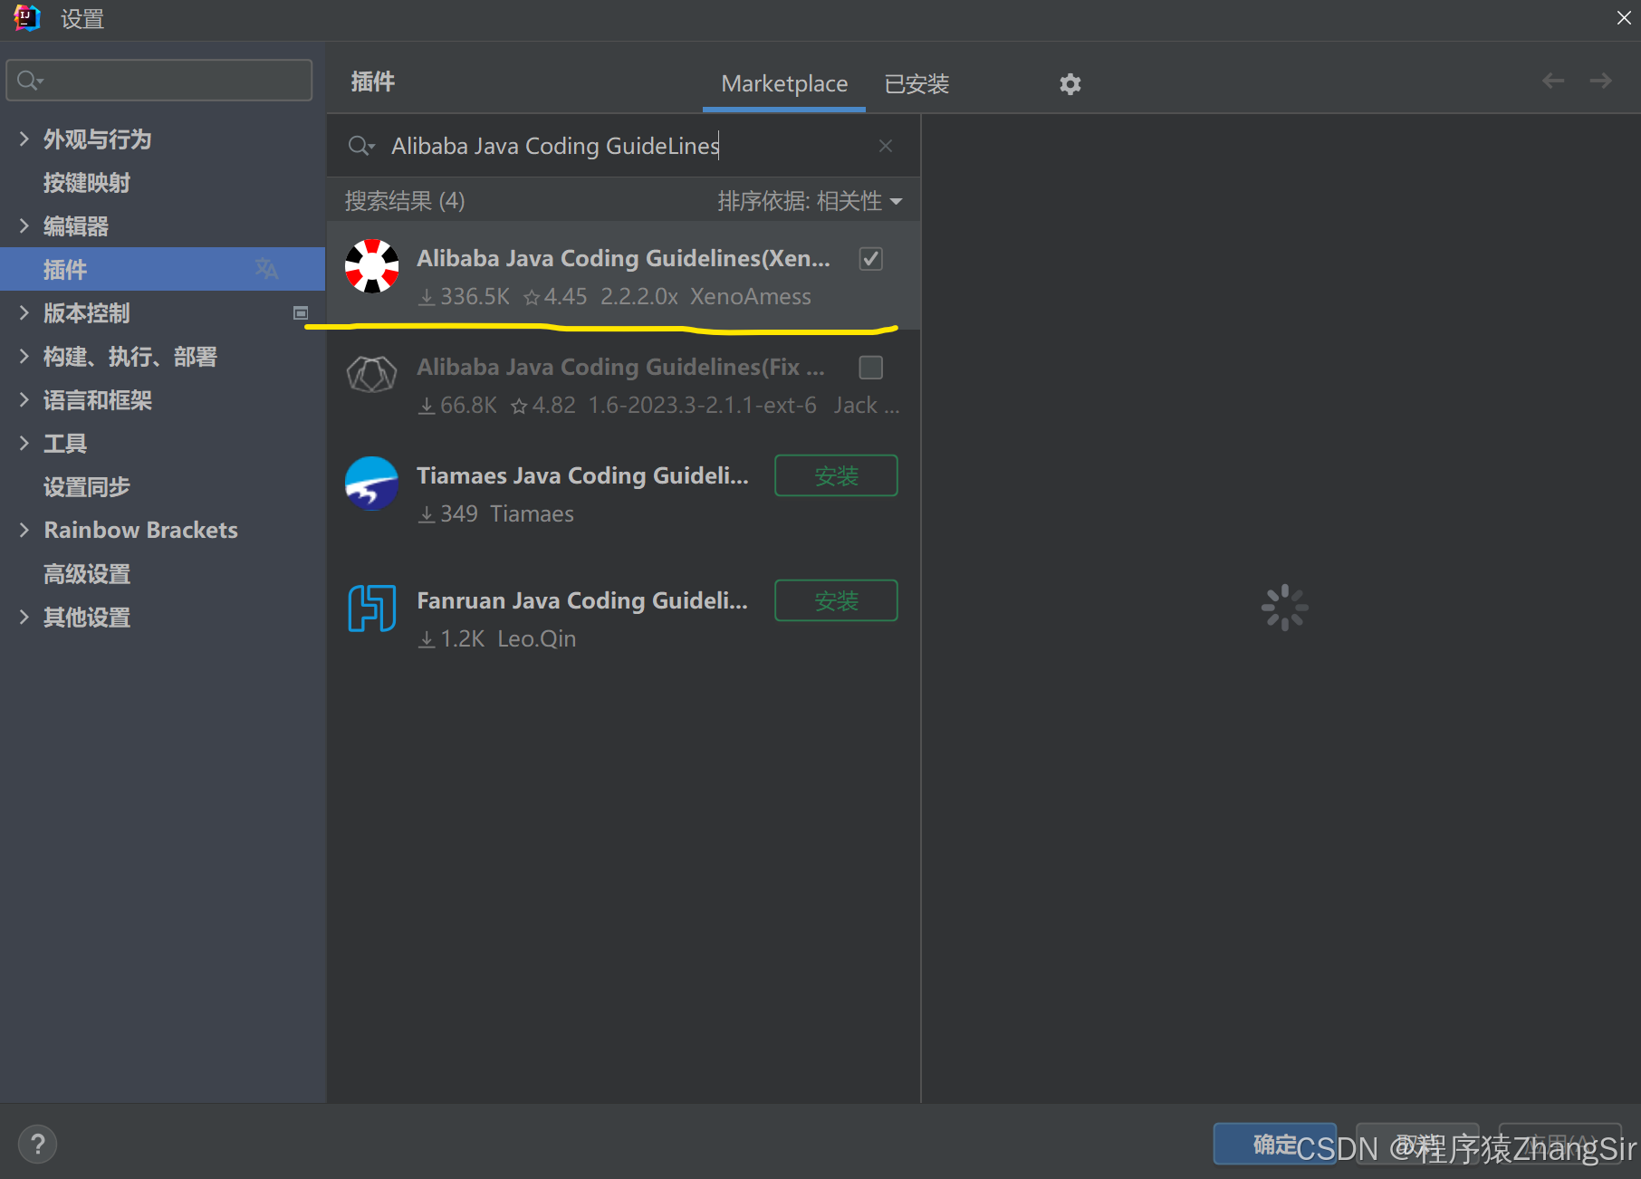Enable the Alibaba Java Coding Guidelines(Fix...) checkbox
The image size is (1641, 1179).
point(870,368)
